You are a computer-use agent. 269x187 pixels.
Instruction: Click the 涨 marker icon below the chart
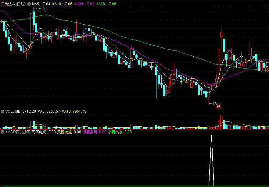pos(219,107)
